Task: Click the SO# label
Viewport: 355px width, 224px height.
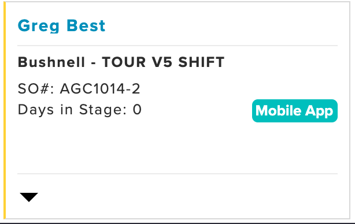Action: coord(36,88)
